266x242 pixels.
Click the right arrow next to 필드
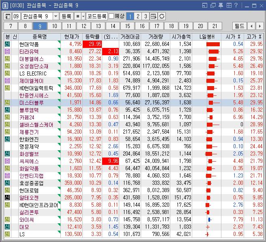click(260, 26)
